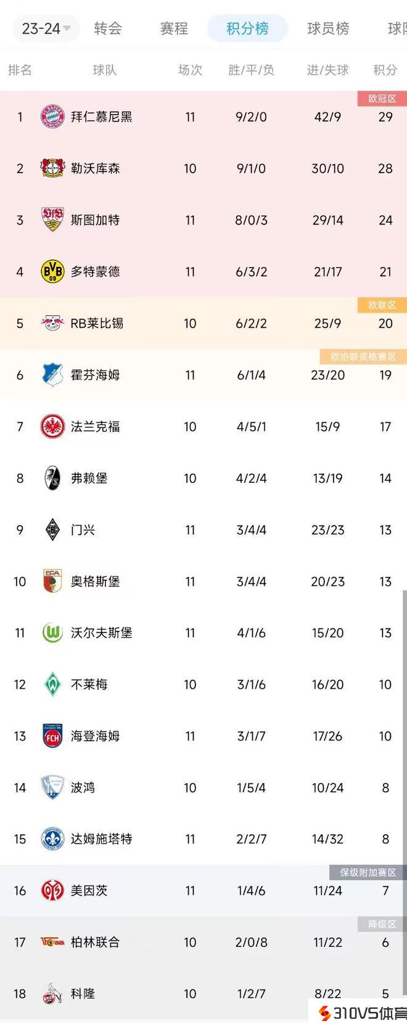Image resolution: width=407 pixels, height=1023 pixels.
Task: Click the vertical scrollbar on the right
Action: 405,740
